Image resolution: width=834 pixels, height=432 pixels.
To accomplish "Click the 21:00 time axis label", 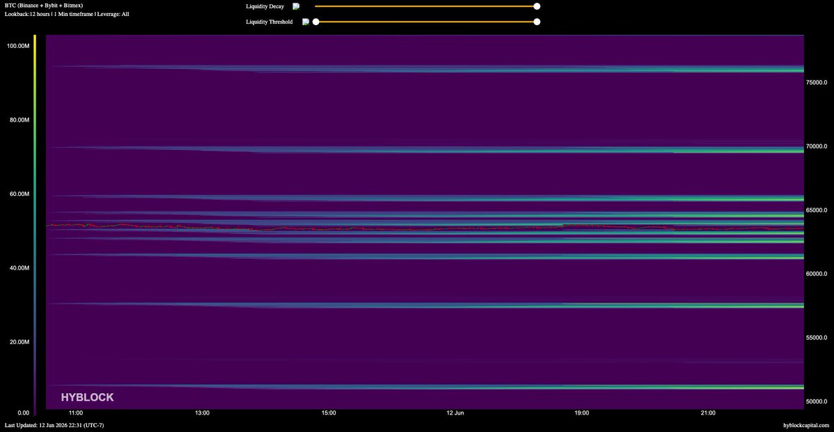I will (x=708, y=413).
